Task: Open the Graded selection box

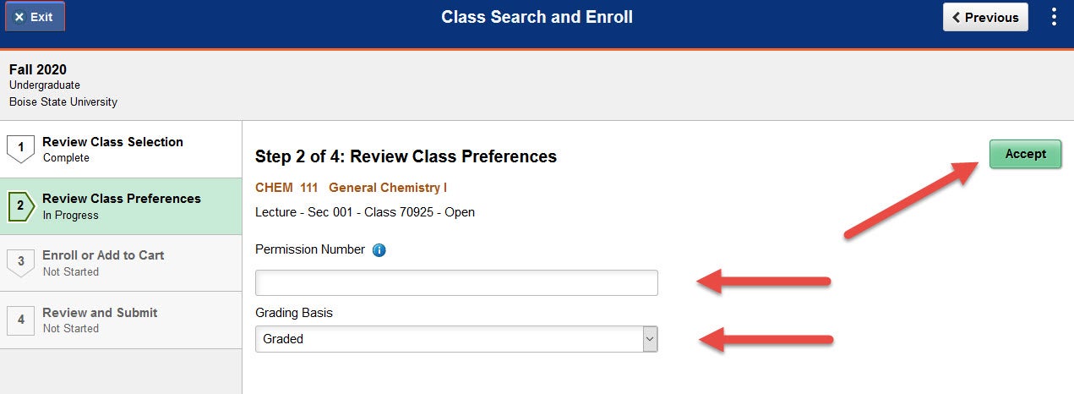Action: pyautogui.click(x=456, y=339)
